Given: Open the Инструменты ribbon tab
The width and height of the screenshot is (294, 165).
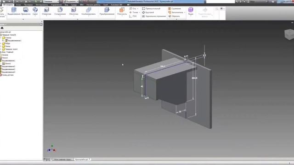Looking at the screenshot, I should 42,5.
